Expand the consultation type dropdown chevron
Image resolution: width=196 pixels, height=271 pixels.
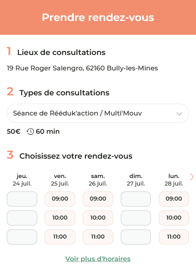pos(179,114)
